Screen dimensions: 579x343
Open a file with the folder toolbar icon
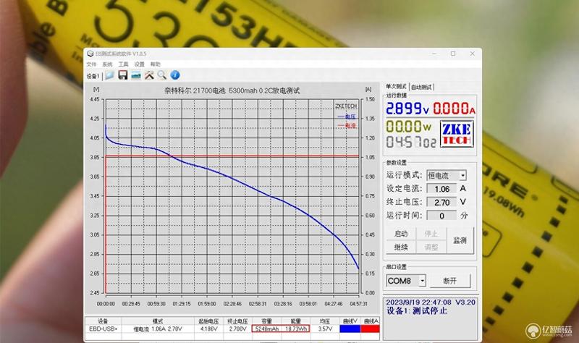[109, 75]
